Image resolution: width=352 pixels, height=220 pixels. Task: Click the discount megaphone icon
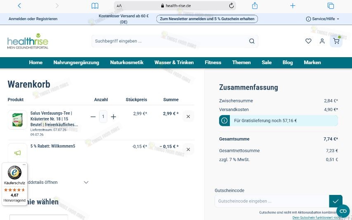click(17, 153)
